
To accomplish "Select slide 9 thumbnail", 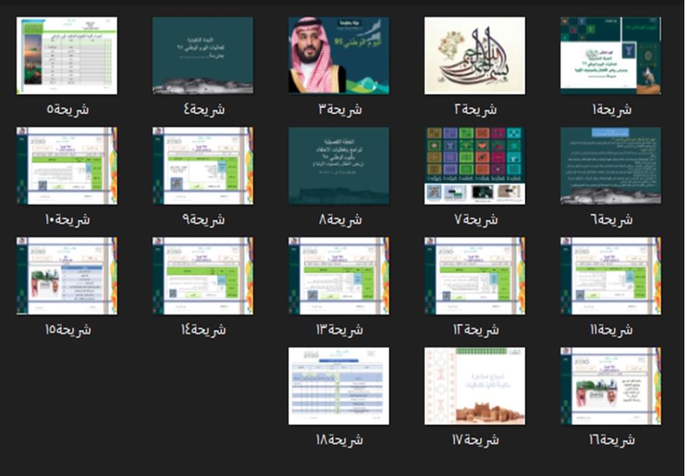I will tap(203, 166).
